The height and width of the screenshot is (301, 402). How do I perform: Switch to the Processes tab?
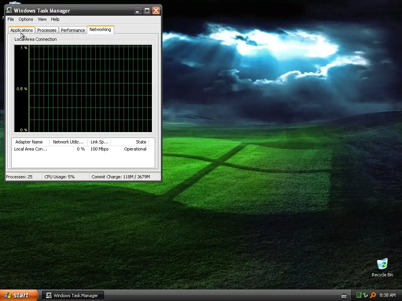point(47,30)
